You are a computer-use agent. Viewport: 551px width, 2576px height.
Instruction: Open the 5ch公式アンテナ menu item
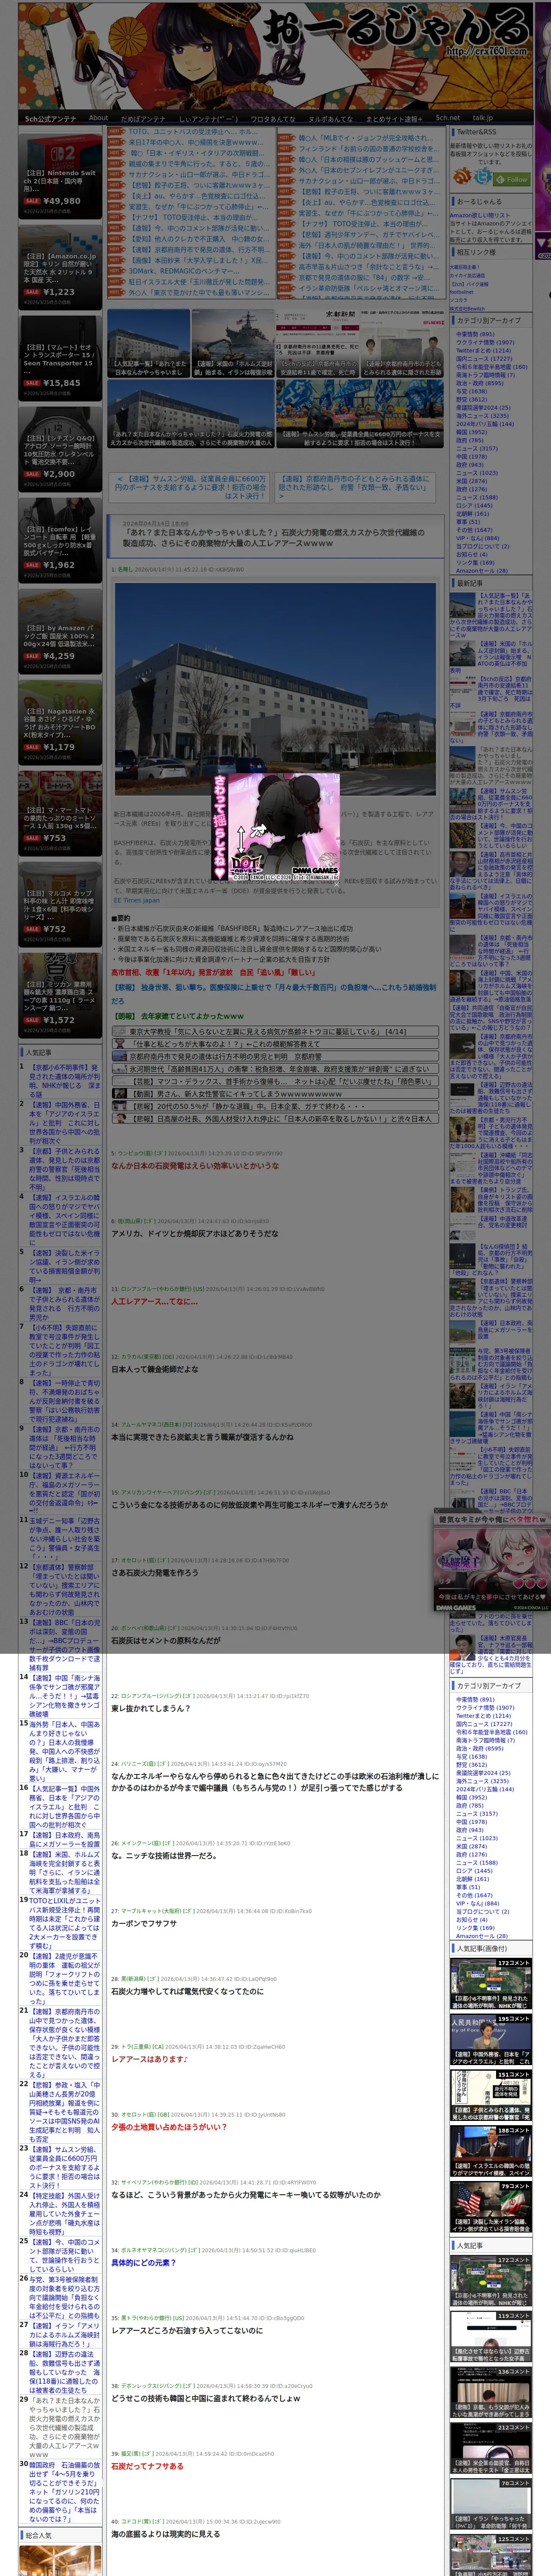(50, 118)
